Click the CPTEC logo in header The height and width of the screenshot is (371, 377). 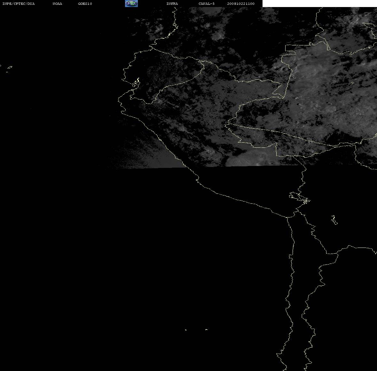click(x=131, y=4)
